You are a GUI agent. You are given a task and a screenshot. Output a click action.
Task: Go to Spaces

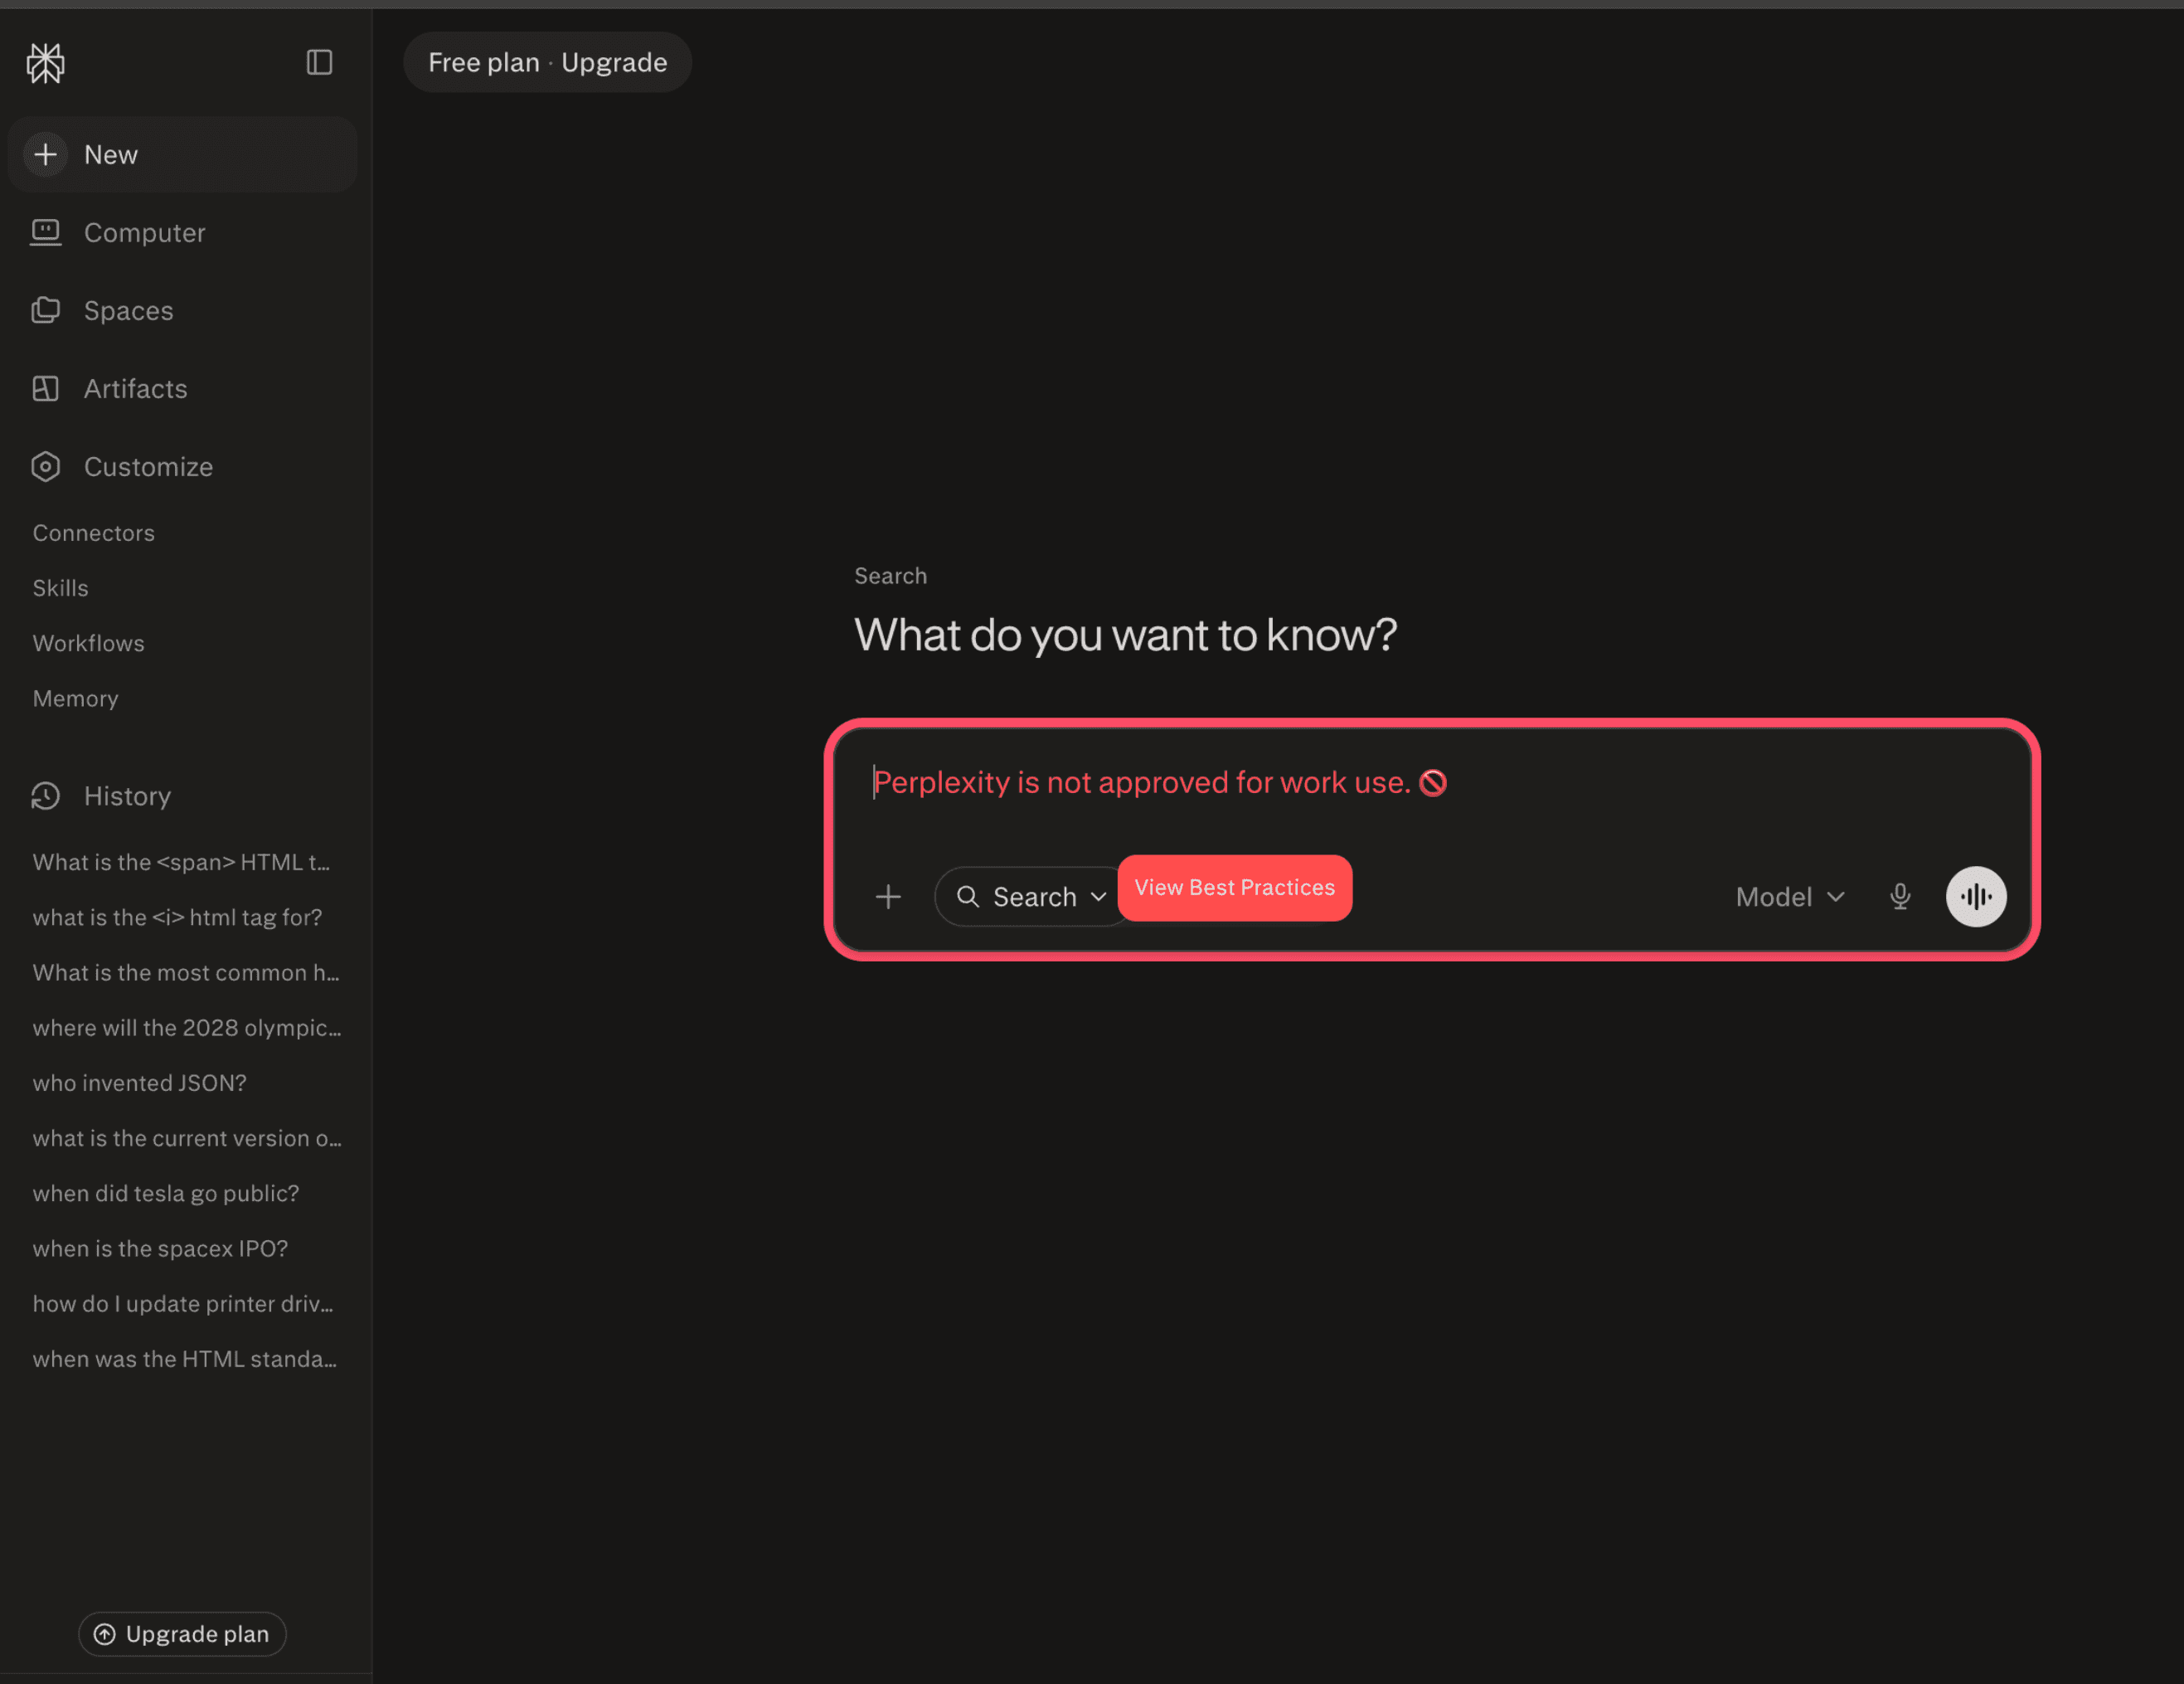point(182,310)
